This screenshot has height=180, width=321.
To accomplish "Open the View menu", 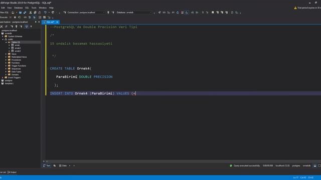I will click(10, 8).
